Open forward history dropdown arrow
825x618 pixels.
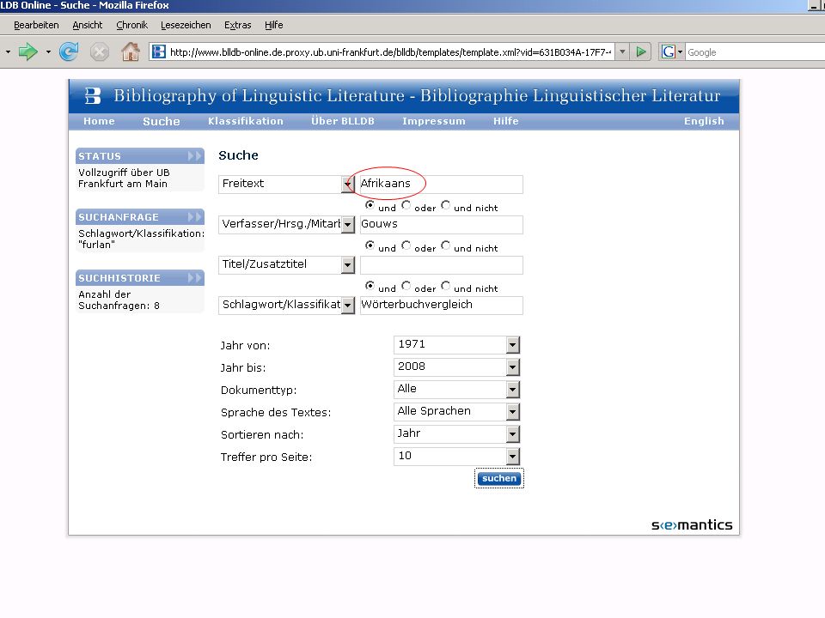pyautogui.click(x=48, y=51)
